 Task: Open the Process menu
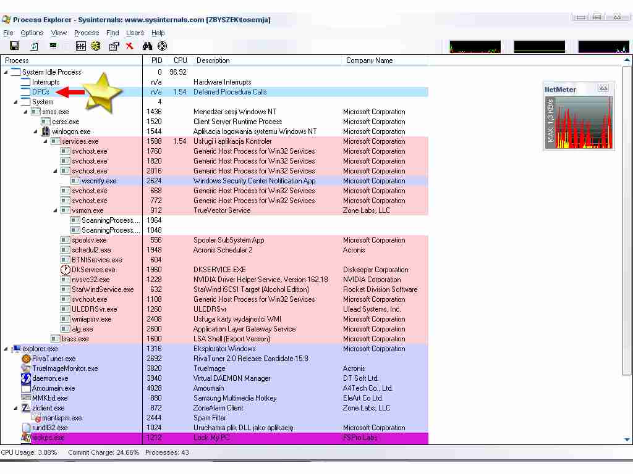pos(87,33)
